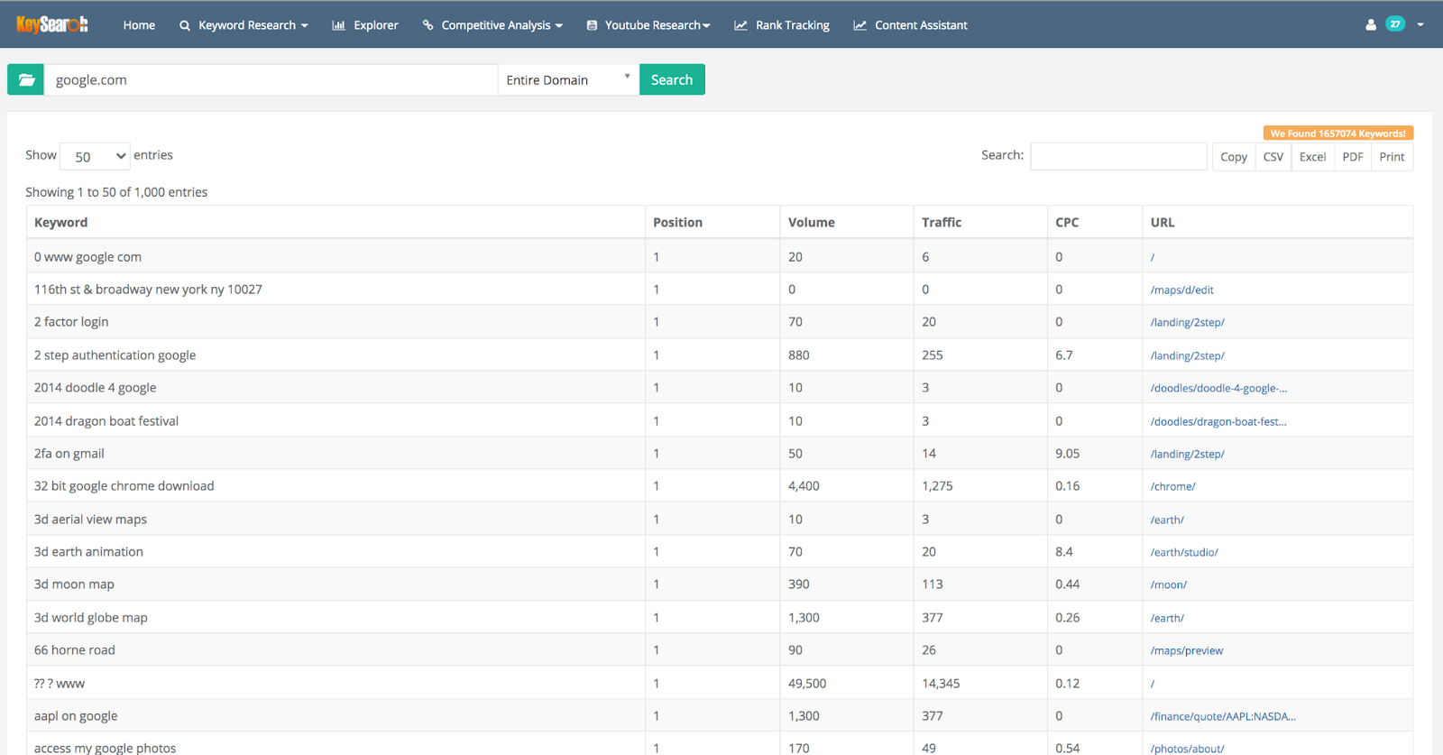Viewport: 1443px width, 755px height.
Task: Select keyword 'access my google photos'
Action: 105,748
